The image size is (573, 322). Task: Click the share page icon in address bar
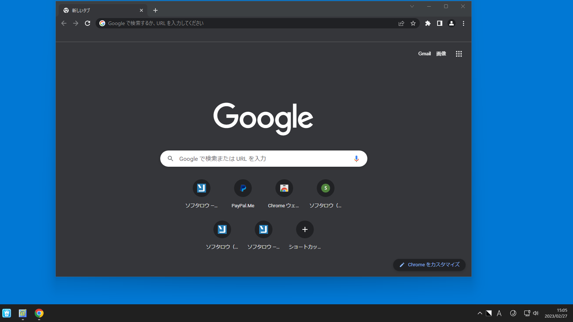tap(401, 23)
